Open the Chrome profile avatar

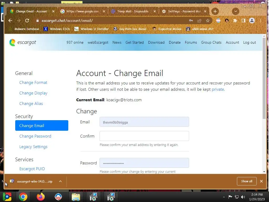[252, 21]
